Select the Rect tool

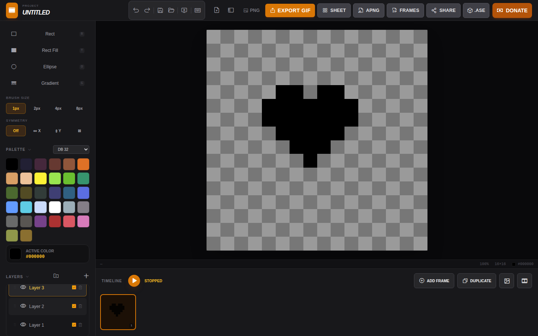point(47,34)
